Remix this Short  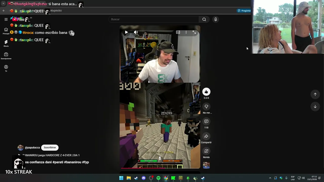(x=206, y=151)
